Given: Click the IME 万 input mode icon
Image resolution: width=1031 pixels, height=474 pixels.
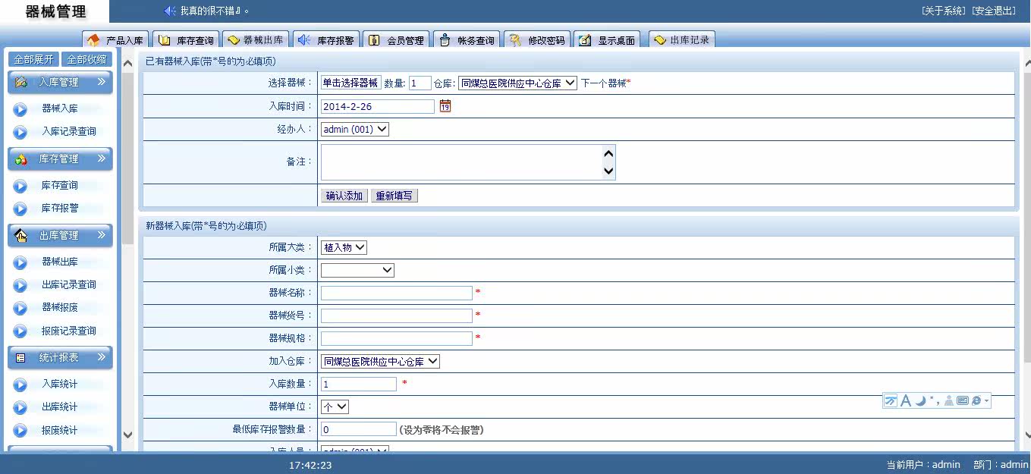Looking at the screenshot, I should [891, 400].
